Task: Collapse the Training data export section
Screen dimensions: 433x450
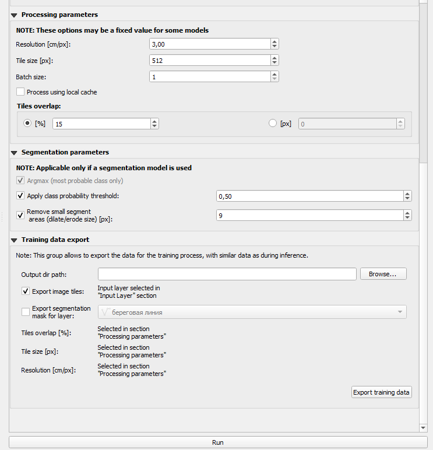Action: pos(14,240)
